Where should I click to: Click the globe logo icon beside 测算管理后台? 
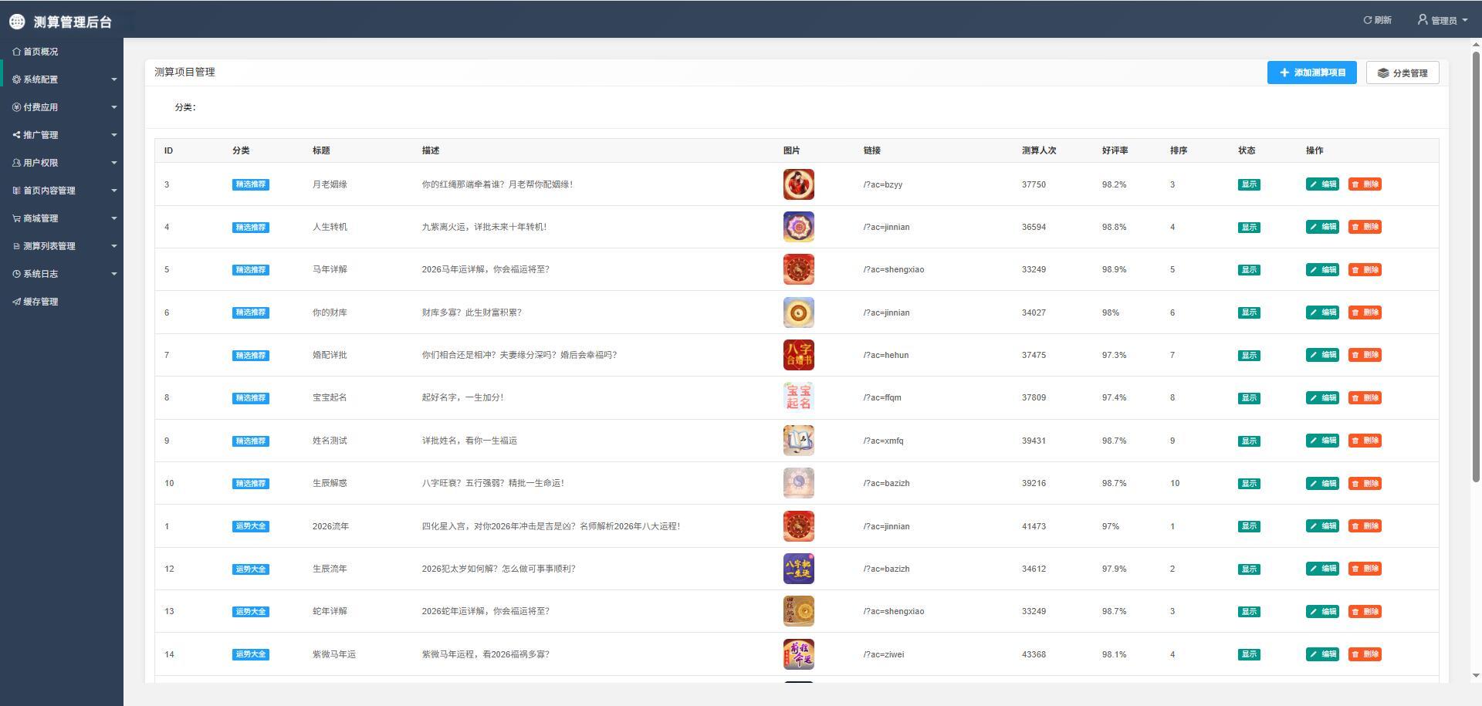17,22
